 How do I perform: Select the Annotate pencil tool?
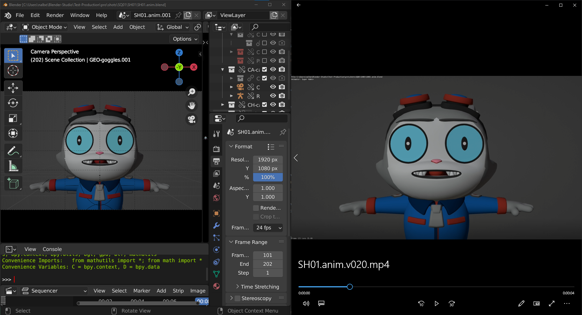[13, 151]
